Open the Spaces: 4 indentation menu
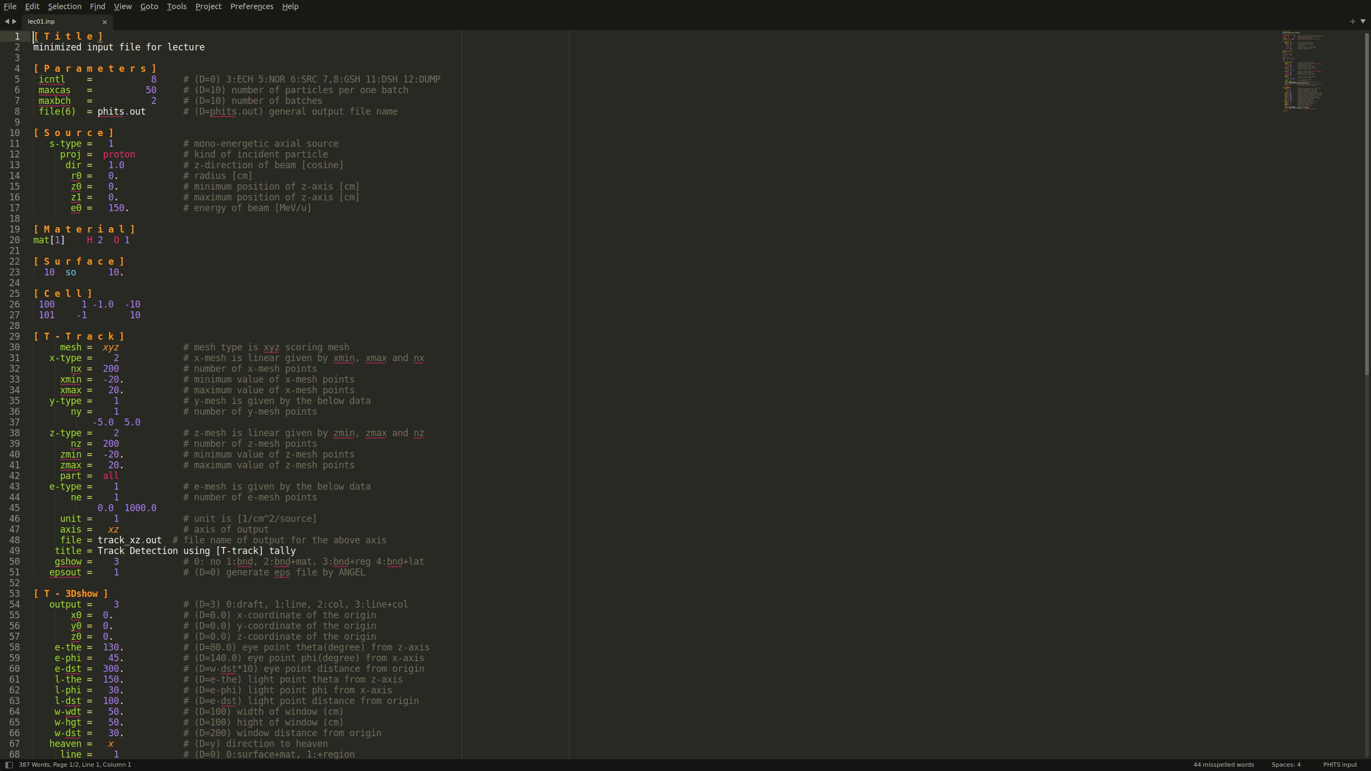1371x771 pixels. [1286, 765]
